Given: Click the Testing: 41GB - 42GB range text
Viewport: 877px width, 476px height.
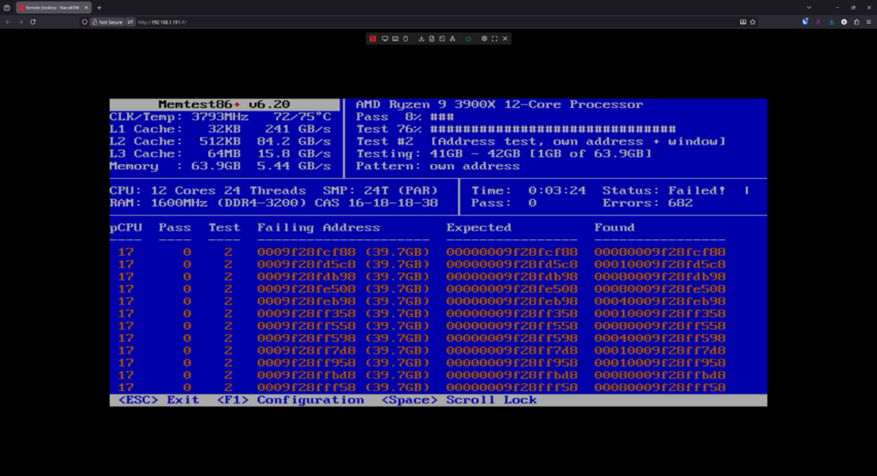Looking at the screenshot, I should [x=503, y=153].
